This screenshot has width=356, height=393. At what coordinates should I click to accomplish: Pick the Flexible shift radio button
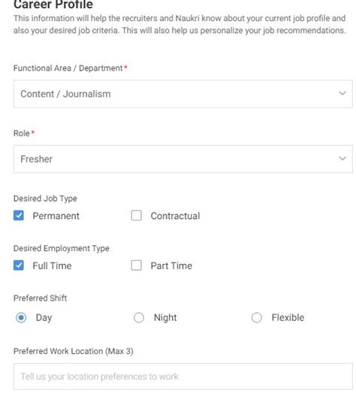click(x=257, y=317)
